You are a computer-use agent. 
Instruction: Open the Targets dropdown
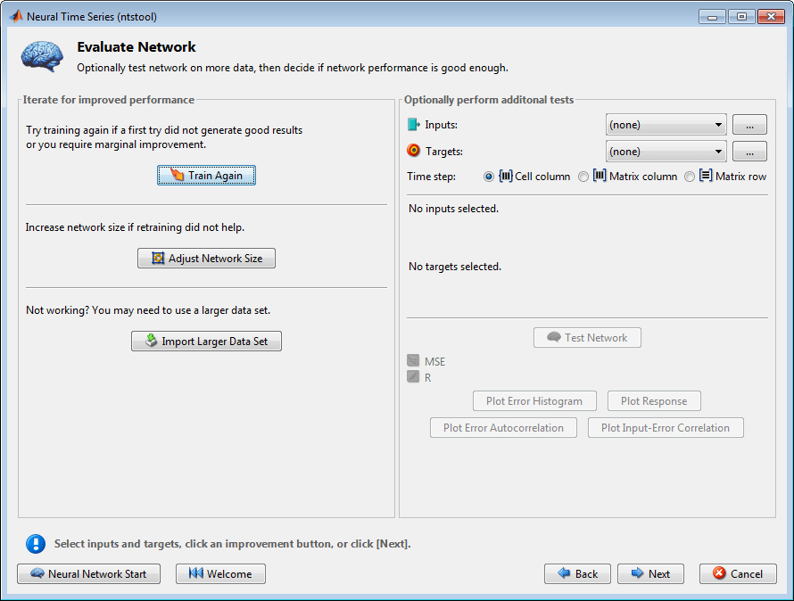pos(666,152)
